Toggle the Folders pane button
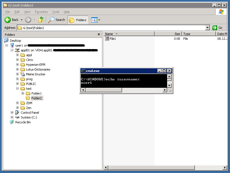Image resolution: width=230 pixels, height=173 pixels. pyautogui.click(x=78, y=20)
